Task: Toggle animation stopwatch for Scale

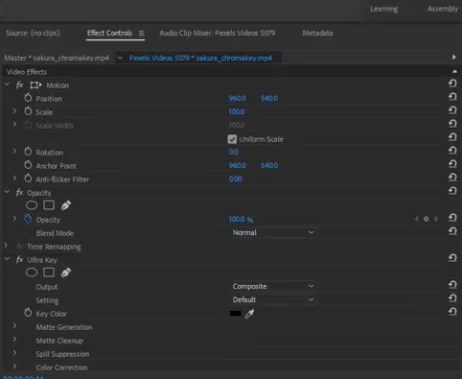Action: point(28,111)
